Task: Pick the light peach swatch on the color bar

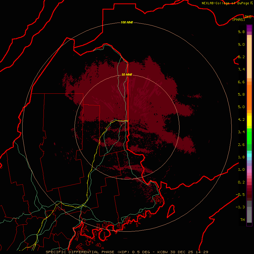Action: coord(249,58)
